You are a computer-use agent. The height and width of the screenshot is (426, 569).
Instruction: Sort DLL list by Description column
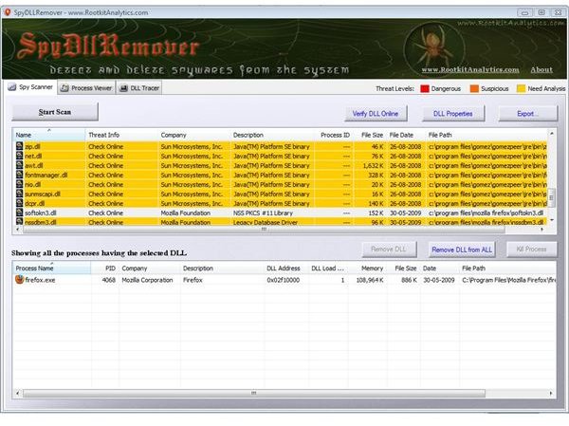[273, 135]
